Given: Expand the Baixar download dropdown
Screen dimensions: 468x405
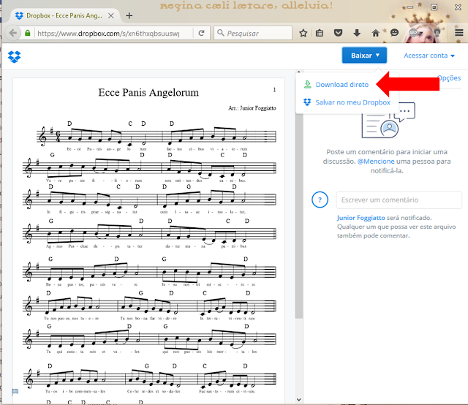Looking at the screenshot, I should pyautogui.click(x=364, y=56).
